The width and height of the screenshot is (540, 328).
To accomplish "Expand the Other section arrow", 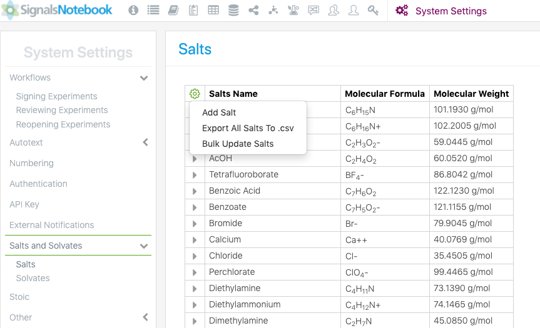I will click(x=145, y=317).
